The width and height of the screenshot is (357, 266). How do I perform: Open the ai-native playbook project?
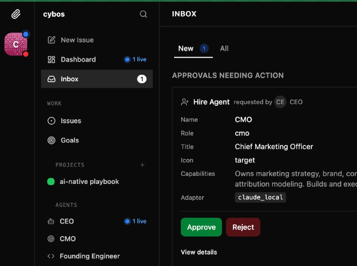tap(89, 182)
